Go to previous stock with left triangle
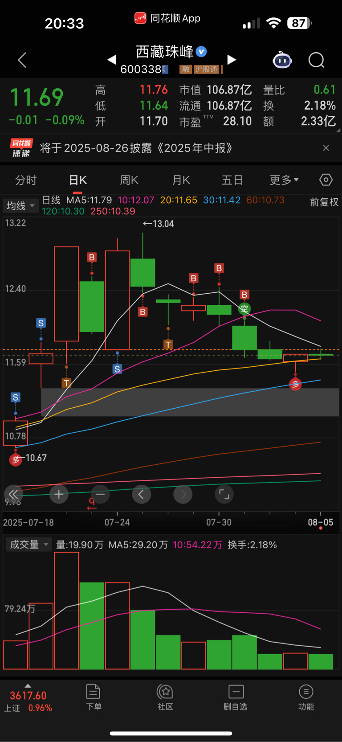Viewport: 342px width, 742px height. coord(112,60)
